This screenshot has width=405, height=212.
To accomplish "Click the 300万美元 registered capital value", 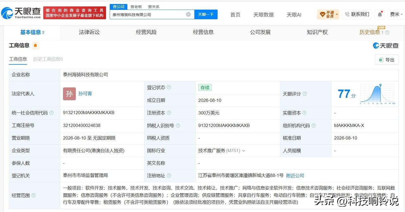I will click(209, 113).
